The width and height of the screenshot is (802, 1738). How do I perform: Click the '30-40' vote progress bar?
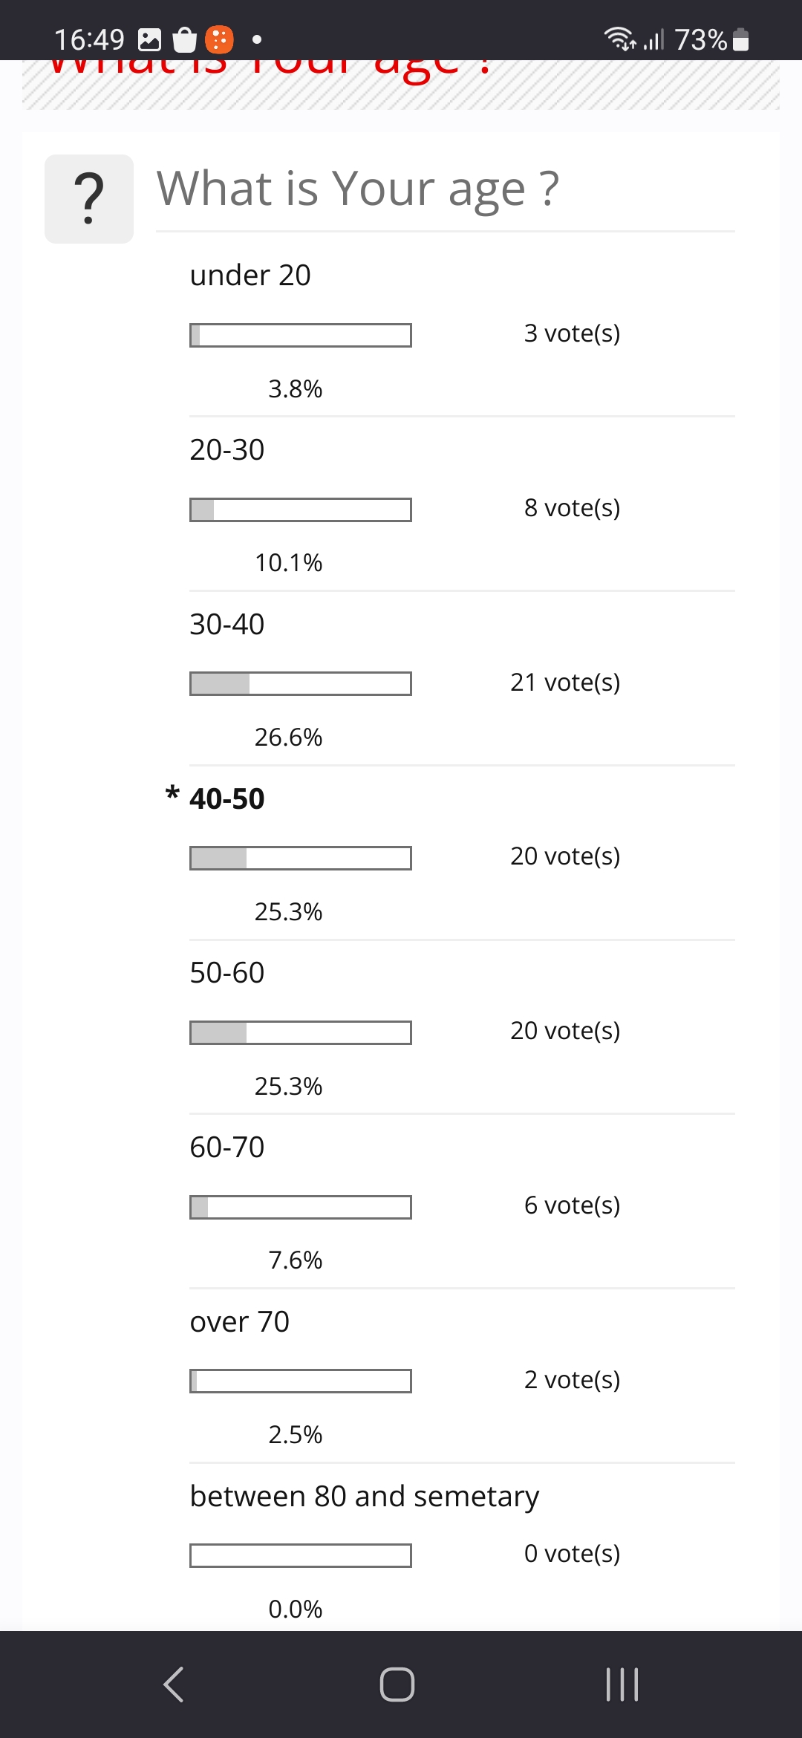point(301,683)
